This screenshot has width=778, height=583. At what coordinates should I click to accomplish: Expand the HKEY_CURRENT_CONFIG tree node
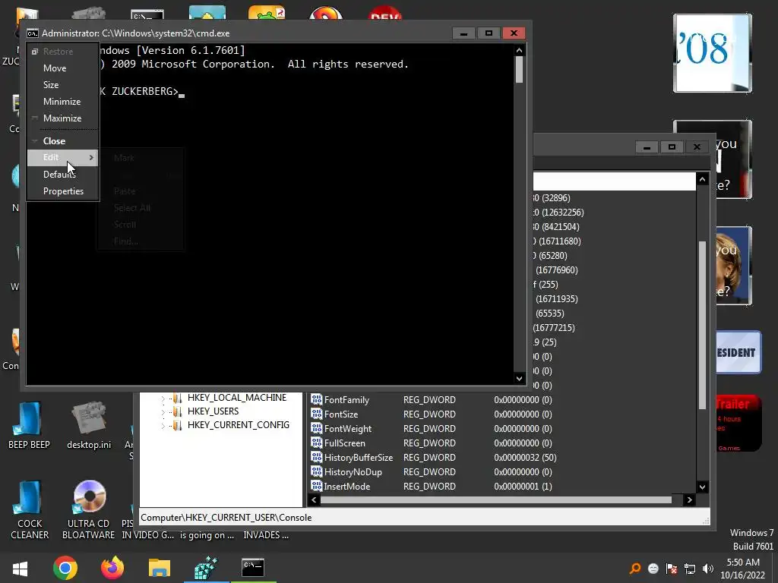click(163, 425)
